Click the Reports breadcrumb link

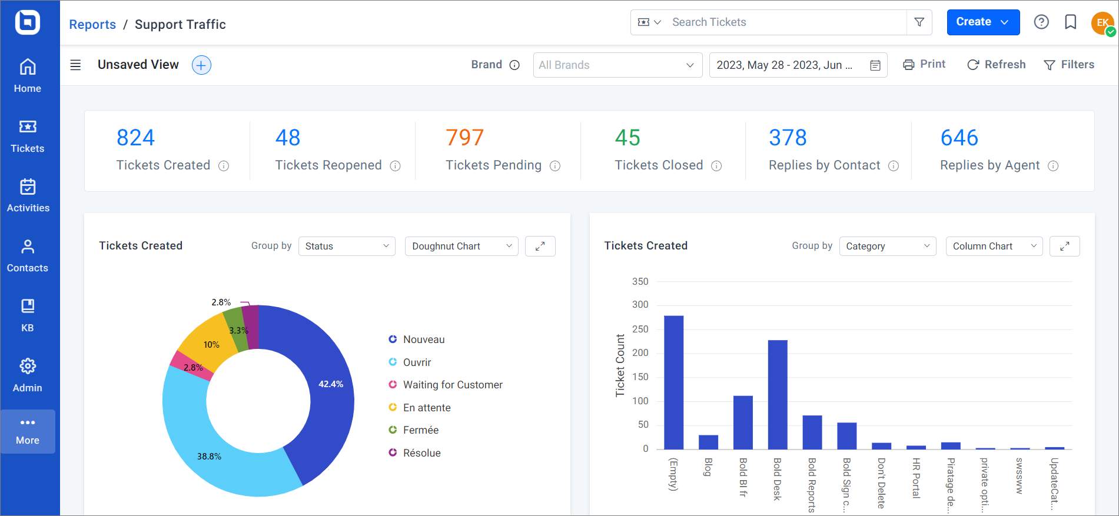click(x=92, y=24)
